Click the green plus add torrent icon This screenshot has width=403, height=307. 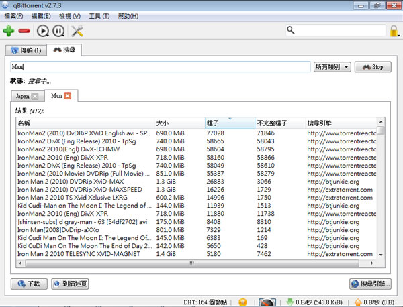coord(9,30)
